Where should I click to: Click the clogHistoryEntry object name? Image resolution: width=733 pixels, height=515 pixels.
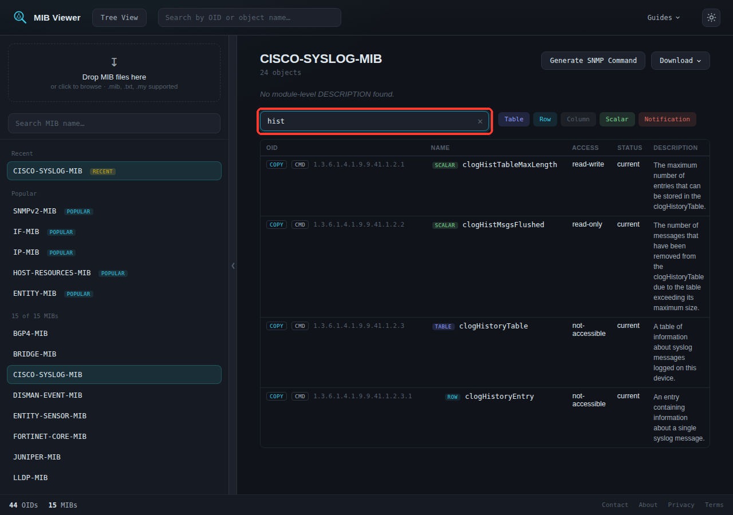(499, 397)
